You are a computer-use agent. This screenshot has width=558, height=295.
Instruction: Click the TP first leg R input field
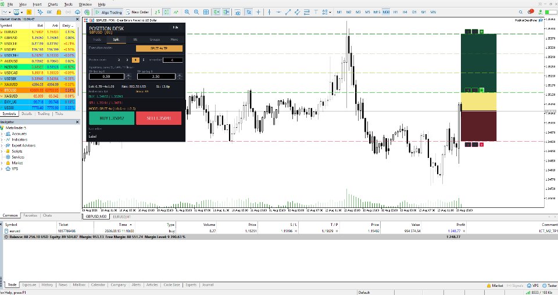[106, 76]
